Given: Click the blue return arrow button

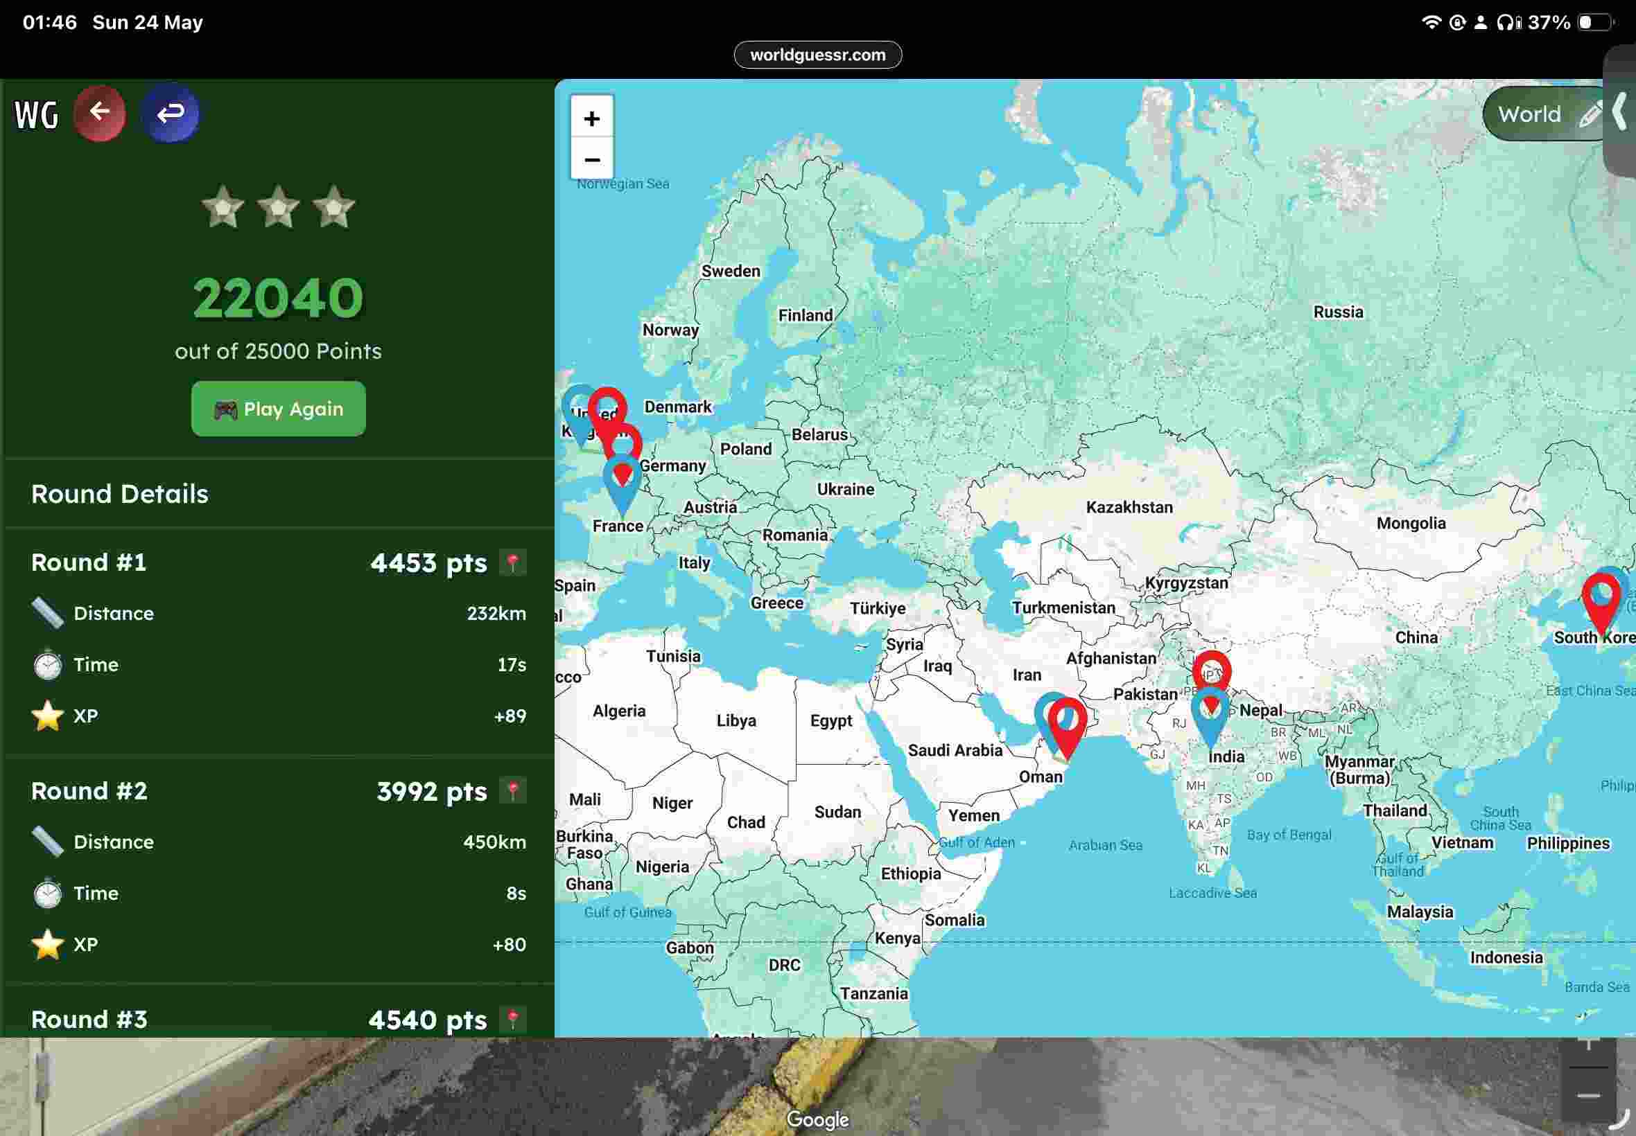Looking at the screenshot, I should click(171, 112).
